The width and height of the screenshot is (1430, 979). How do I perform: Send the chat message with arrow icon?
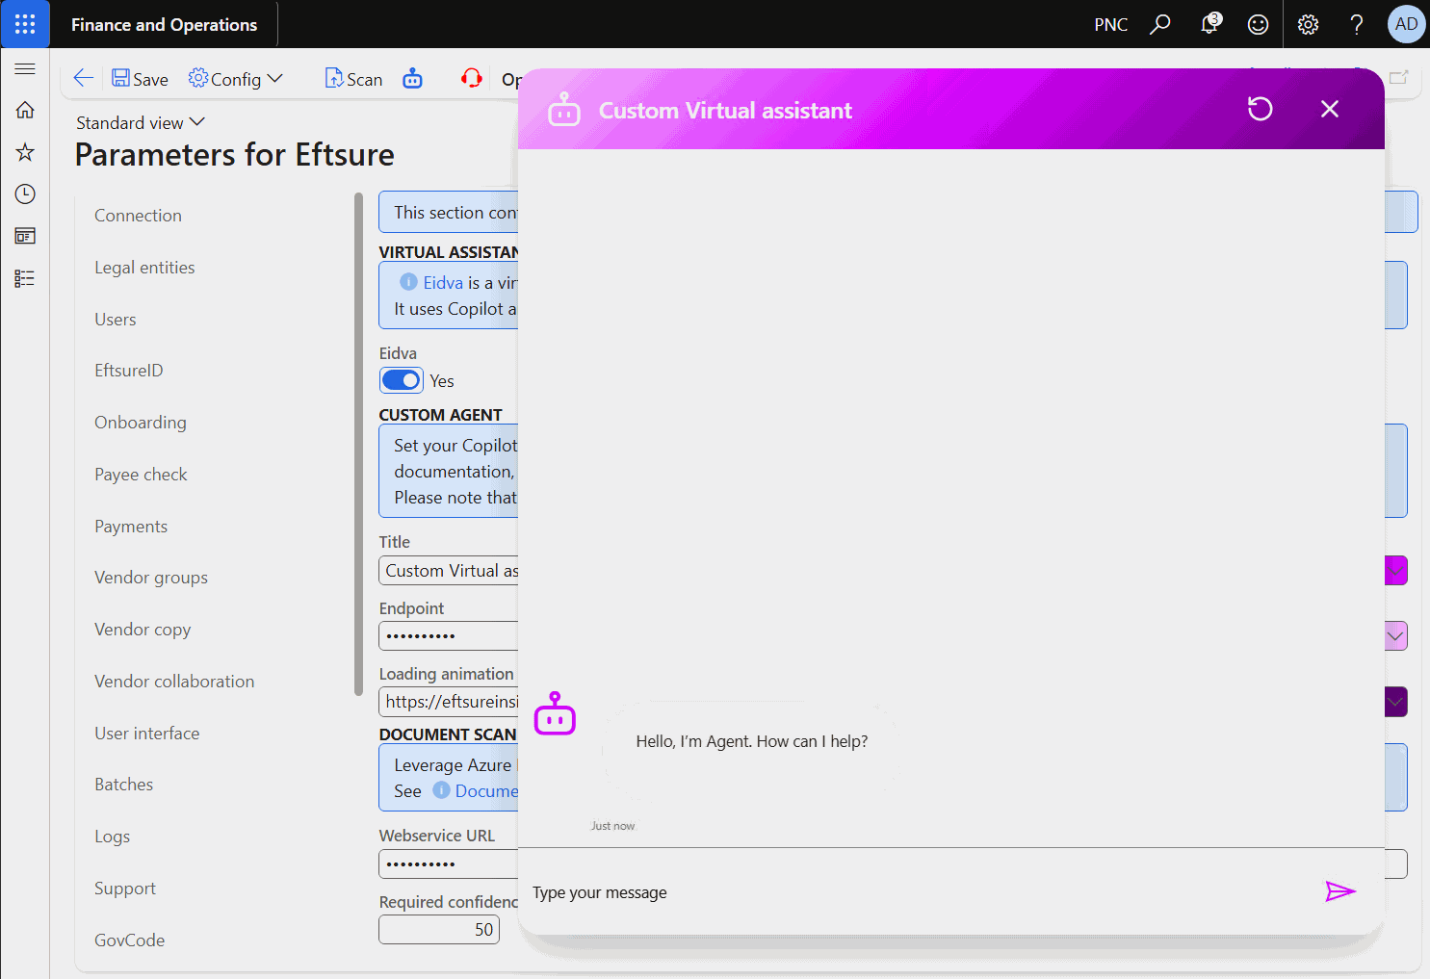[x=1339, y=891]
